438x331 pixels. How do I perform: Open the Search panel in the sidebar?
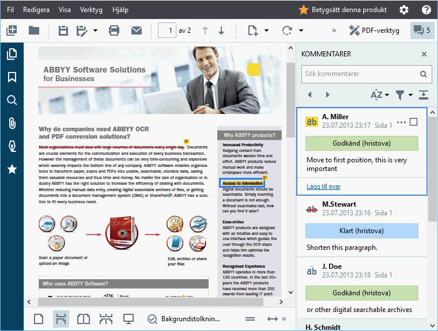tap(12, 100)
